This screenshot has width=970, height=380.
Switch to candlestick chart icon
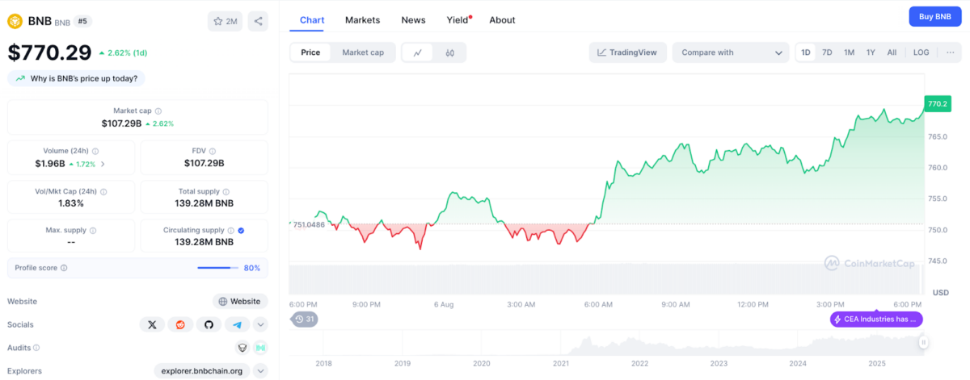449,52
